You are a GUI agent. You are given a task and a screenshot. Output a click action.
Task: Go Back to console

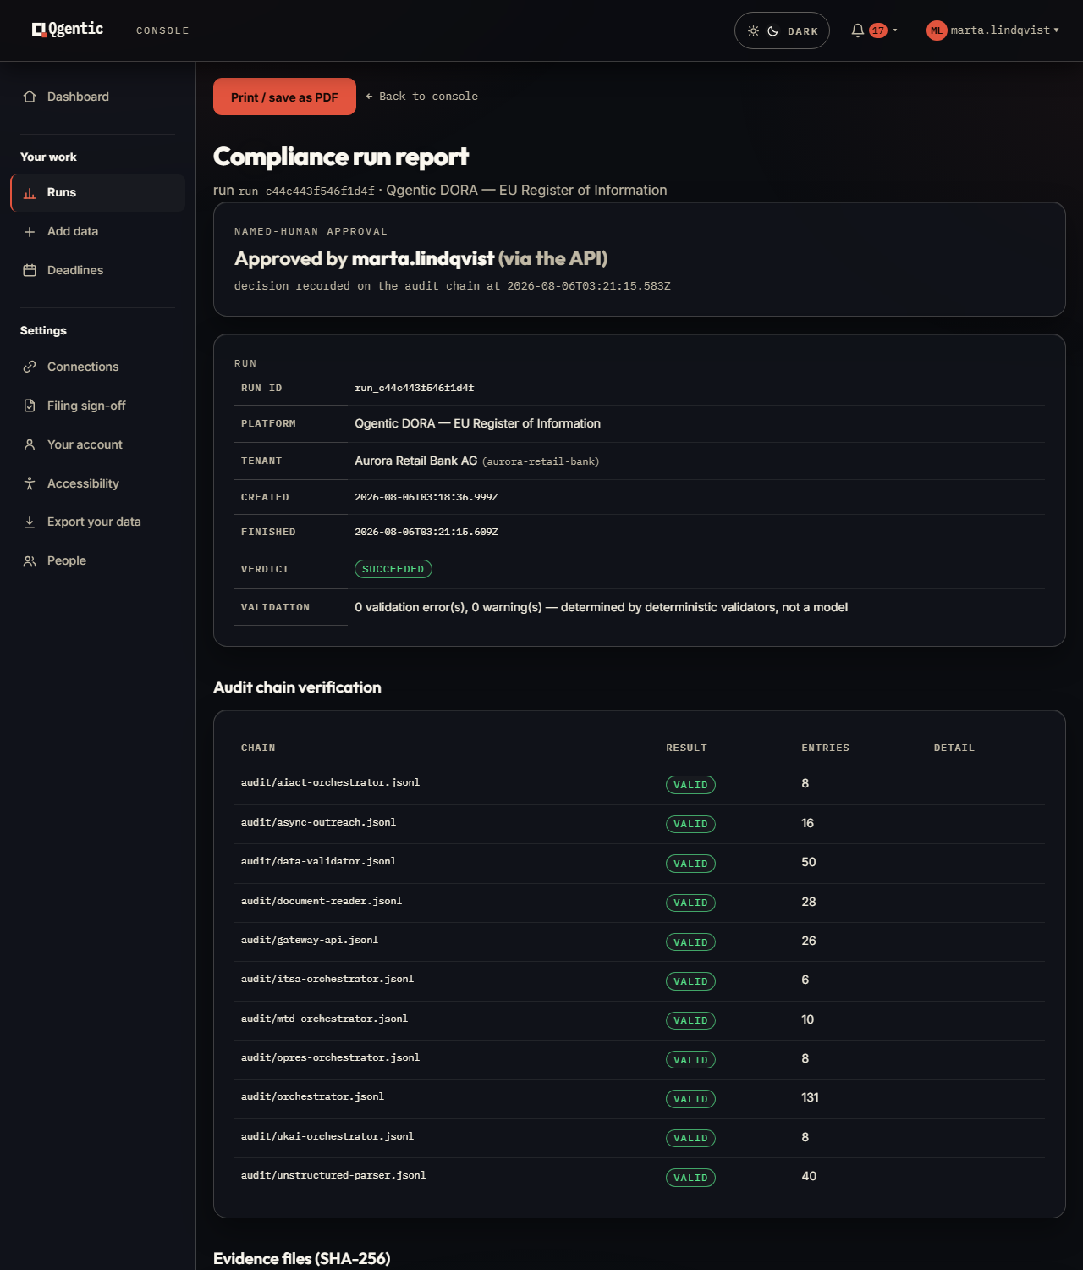point(422,97)
